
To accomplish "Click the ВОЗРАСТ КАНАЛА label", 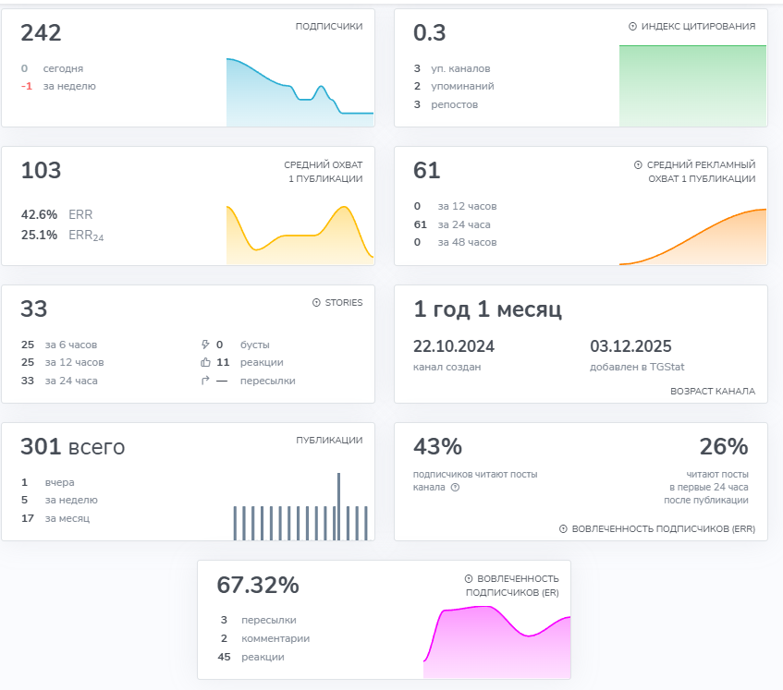I will (x=712, y=392).
